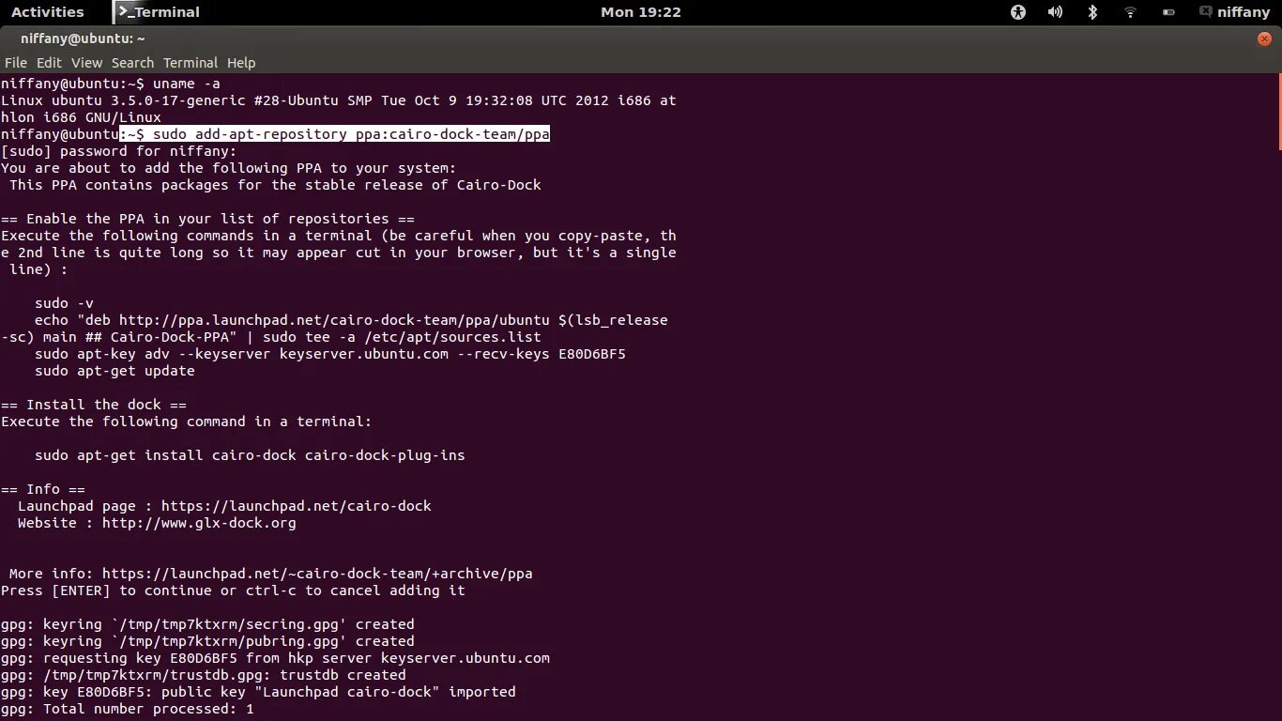This screenshot has width=1282, height=721.
Task: Click the 'requesting key E80D6BF5' line
Action: [275, 658]
